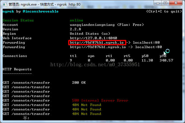Click the '(Ctrl+C to quit)' hint
This screenshot has height=123, width=185.
(164, 11)
